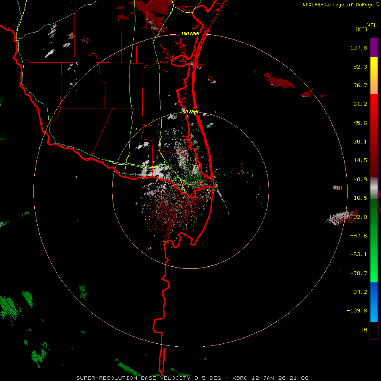Image resolution: width=381 pixels, height=381 pixels.
Task: Click the NEXLAB-College of DuPage credit text
Action: pos(339,5)
